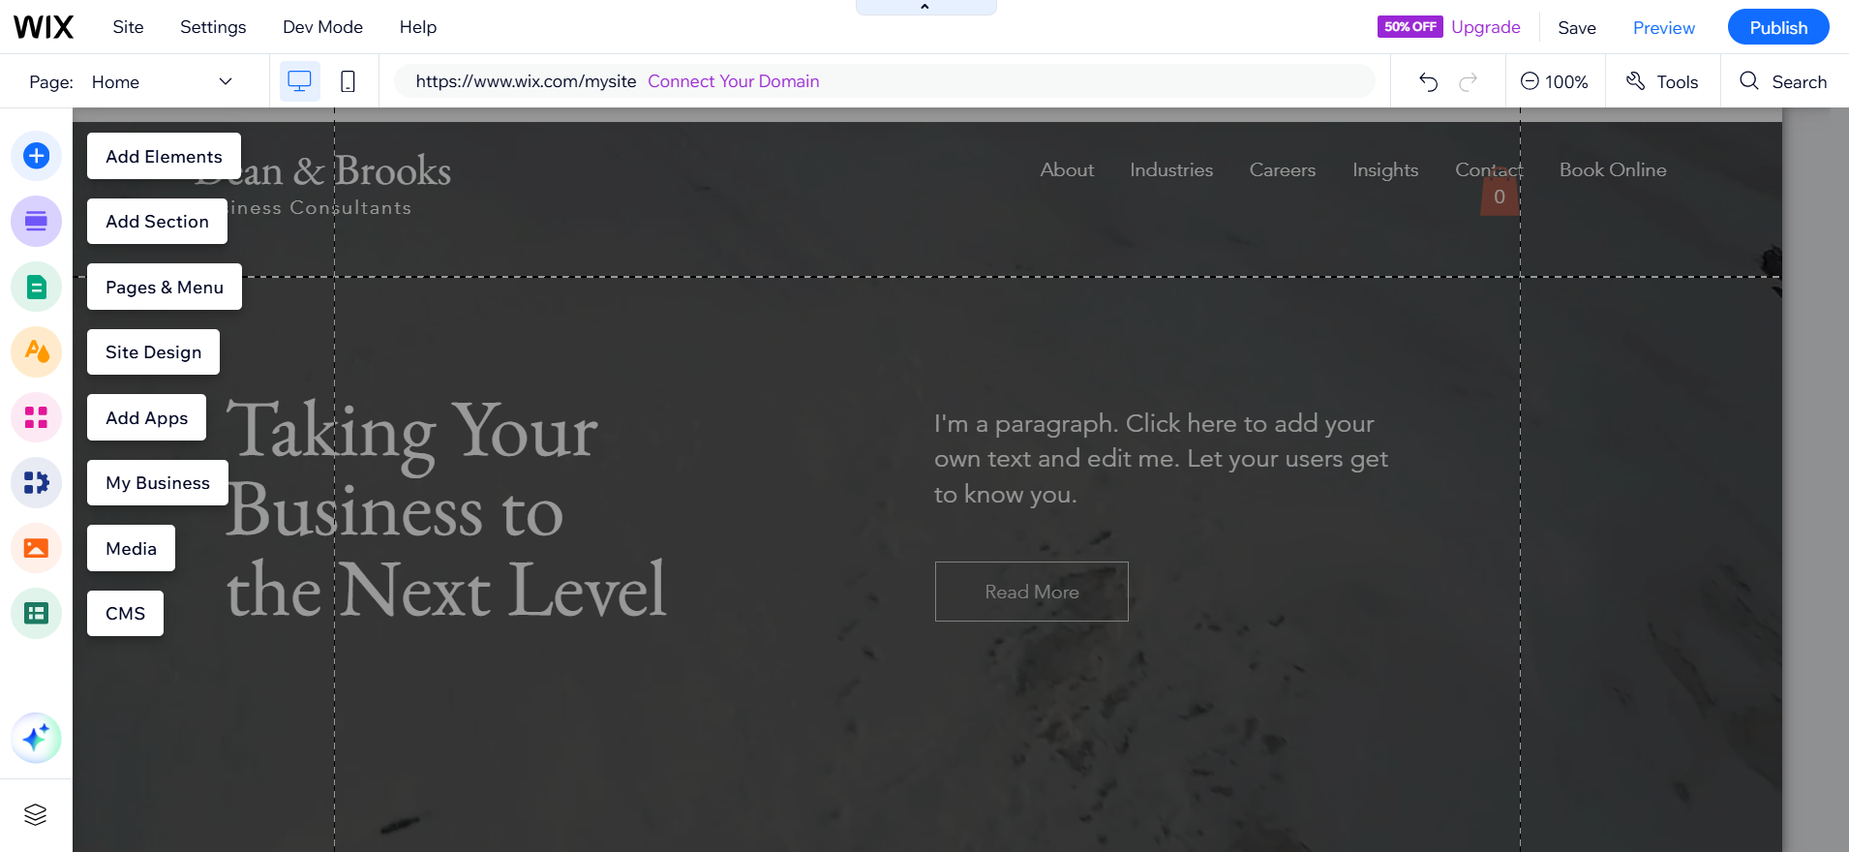1849x852 pixels.
Task: Select the Insights menu item on canvas
Action: [1385, 169]
